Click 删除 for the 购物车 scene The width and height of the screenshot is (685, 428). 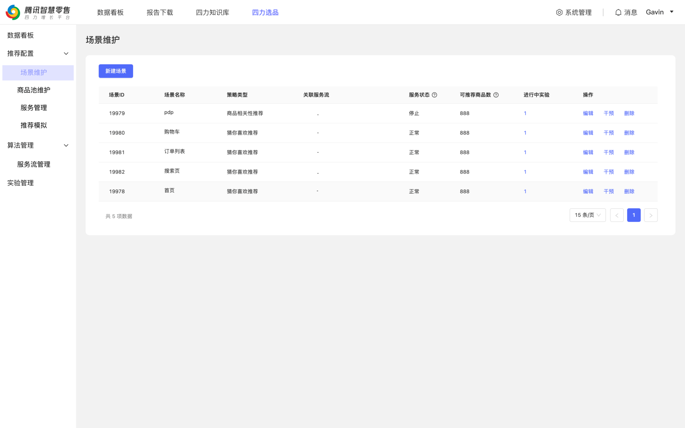(x=629, y=133)
